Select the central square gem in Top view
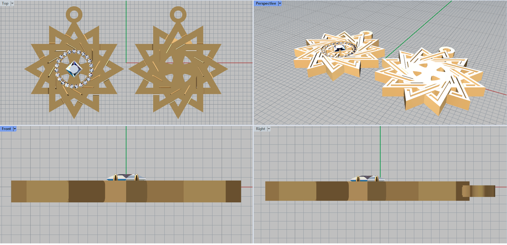 [x=74, y=69]
